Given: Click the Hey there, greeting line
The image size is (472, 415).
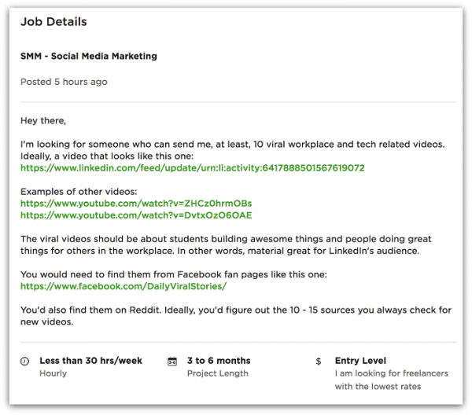Looking at the screenshot, I should (43, 120).
